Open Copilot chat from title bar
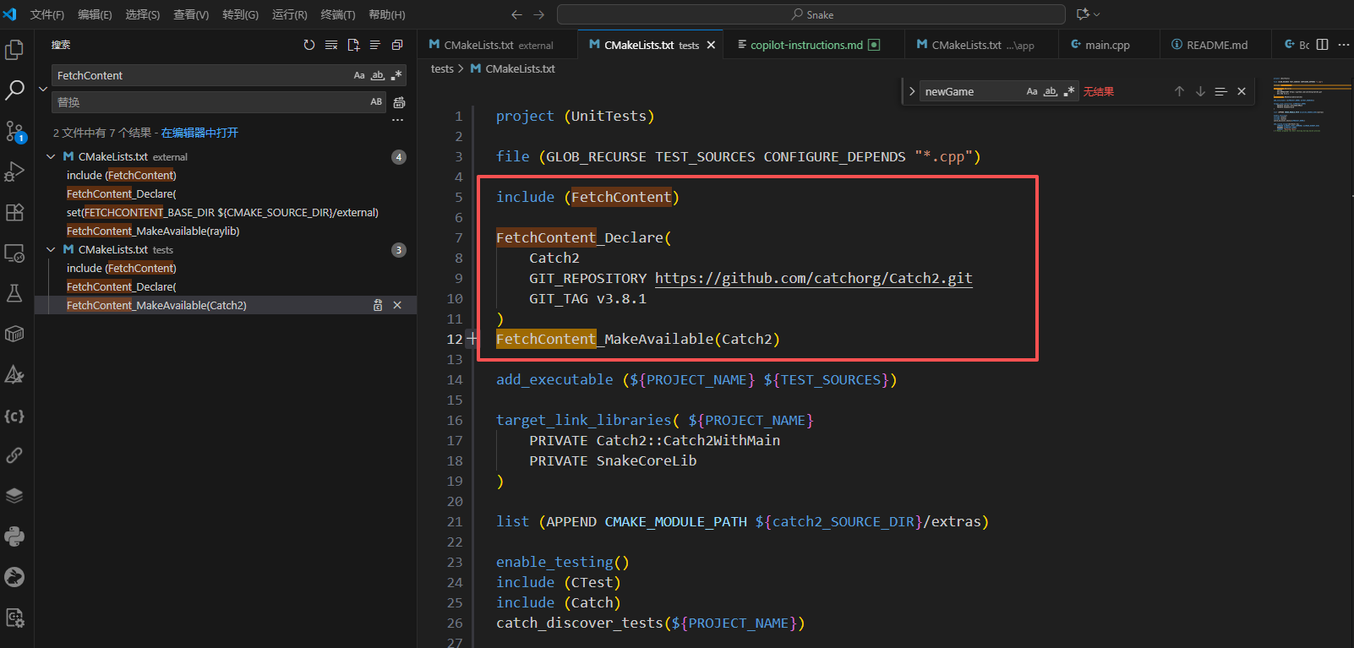 coord(1083,14)
